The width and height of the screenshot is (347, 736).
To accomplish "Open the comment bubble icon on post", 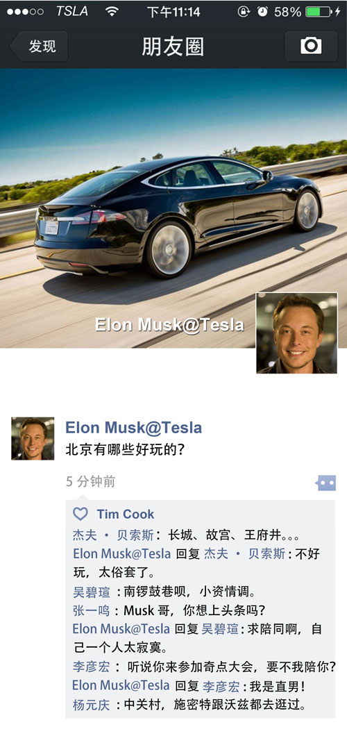I will pos(326,483).
